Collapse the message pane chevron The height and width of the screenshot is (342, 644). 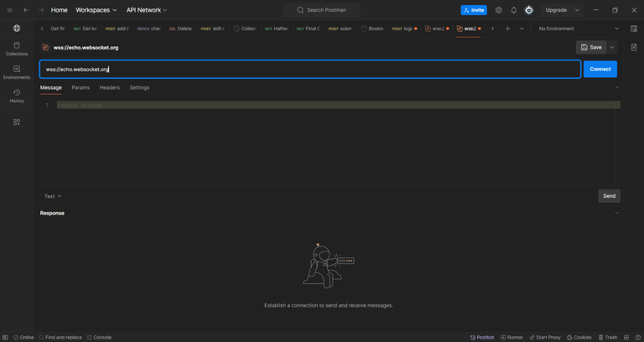[x=617, y=88]
